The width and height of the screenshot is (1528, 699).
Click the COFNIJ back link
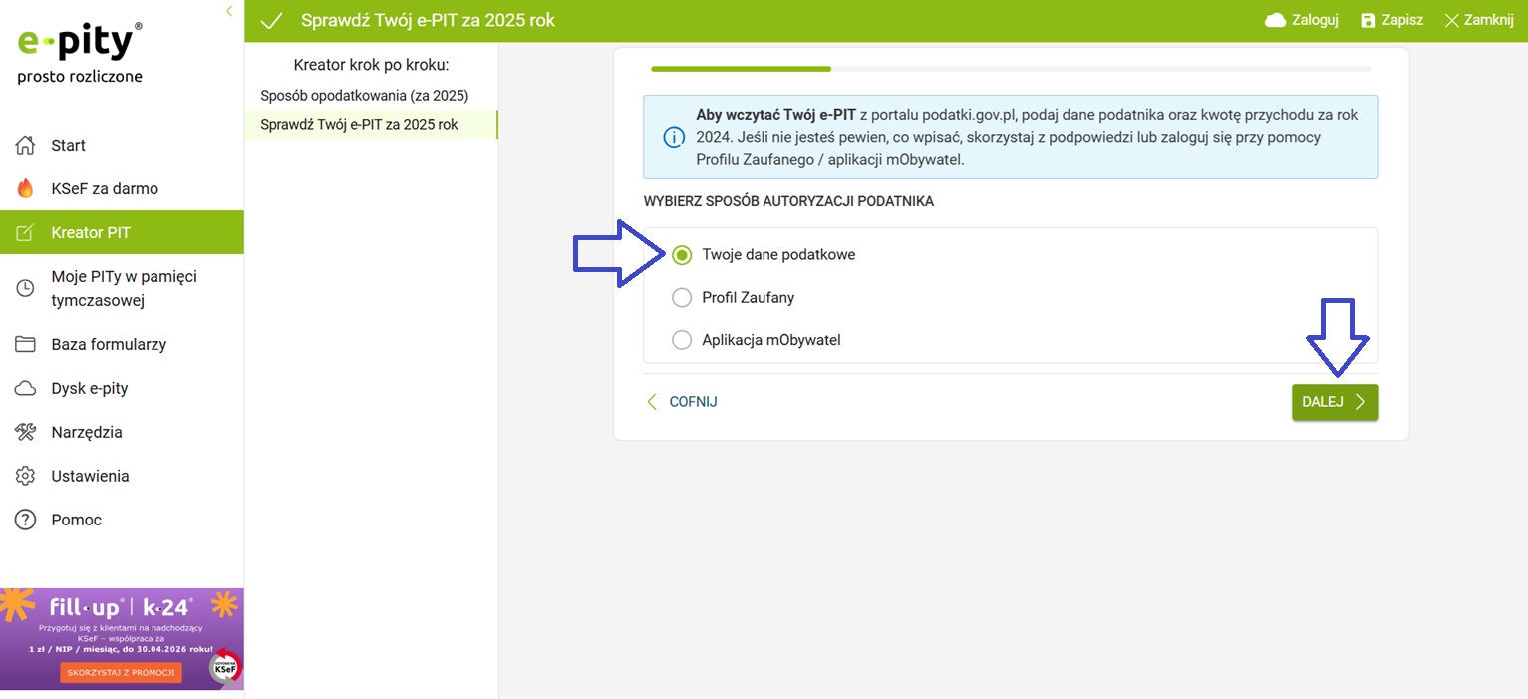(682, 402)
